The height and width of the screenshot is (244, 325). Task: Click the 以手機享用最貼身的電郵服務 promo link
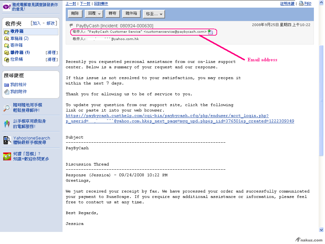coord(30,124)
